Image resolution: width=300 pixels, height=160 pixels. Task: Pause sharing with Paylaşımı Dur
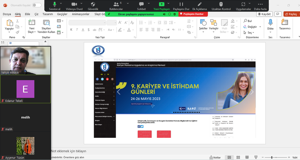[x=181, y=4]
